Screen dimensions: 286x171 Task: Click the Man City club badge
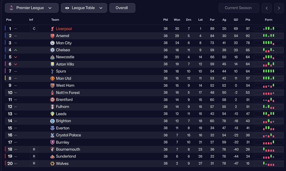[52, 43]
